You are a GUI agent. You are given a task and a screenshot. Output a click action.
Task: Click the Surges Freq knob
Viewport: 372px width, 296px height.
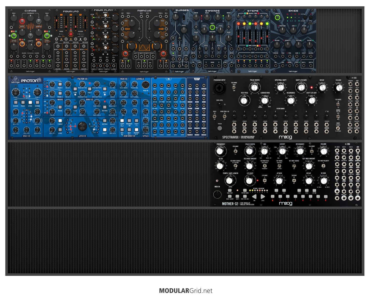175,17
